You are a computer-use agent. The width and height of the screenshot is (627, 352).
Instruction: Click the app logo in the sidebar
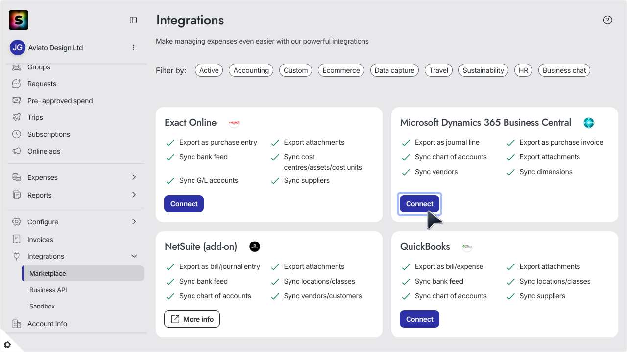pyautogui.click(x=19, y=20)
